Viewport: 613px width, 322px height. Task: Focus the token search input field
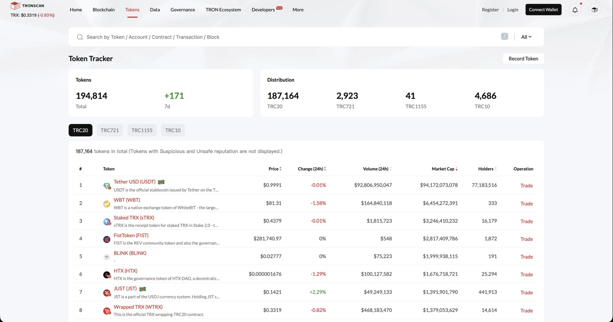291,37
